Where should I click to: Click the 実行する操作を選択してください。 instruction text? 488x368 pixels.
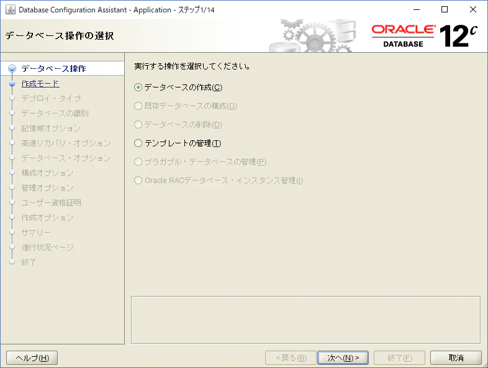[192, 66]
